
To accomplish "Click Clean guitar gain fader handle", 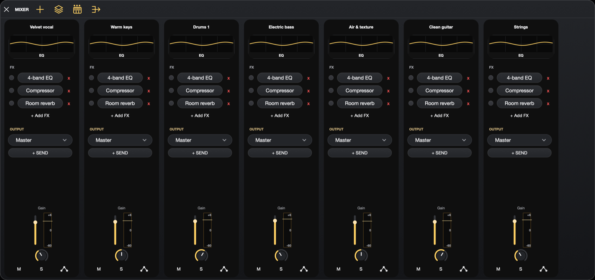I will click(435, 222).
